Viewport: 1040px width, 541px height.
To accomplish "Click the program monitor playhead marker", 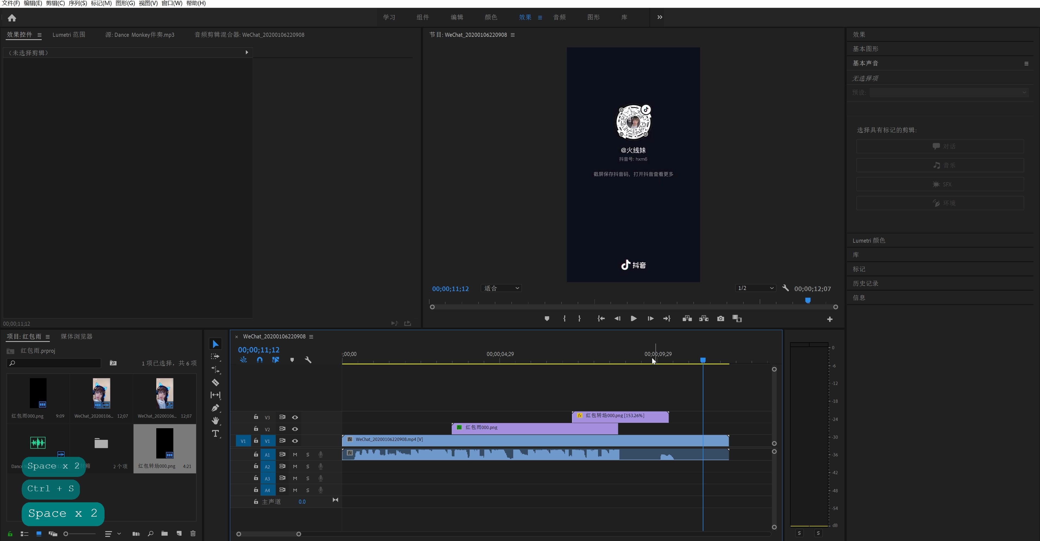I will [807, 300].
